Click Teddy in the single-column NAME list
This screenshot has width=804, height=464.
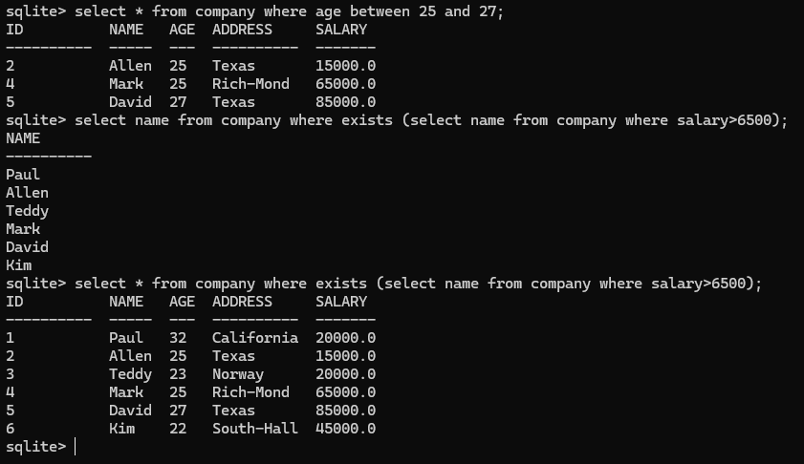[27, 211]
